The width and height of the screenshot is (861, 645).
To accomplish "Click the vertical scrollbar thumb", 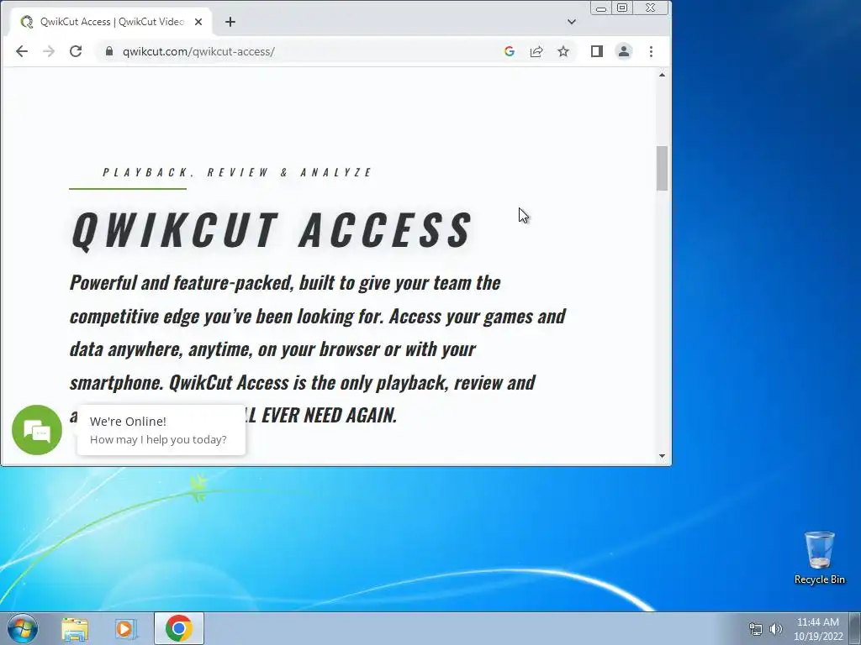I will (663, 168).
